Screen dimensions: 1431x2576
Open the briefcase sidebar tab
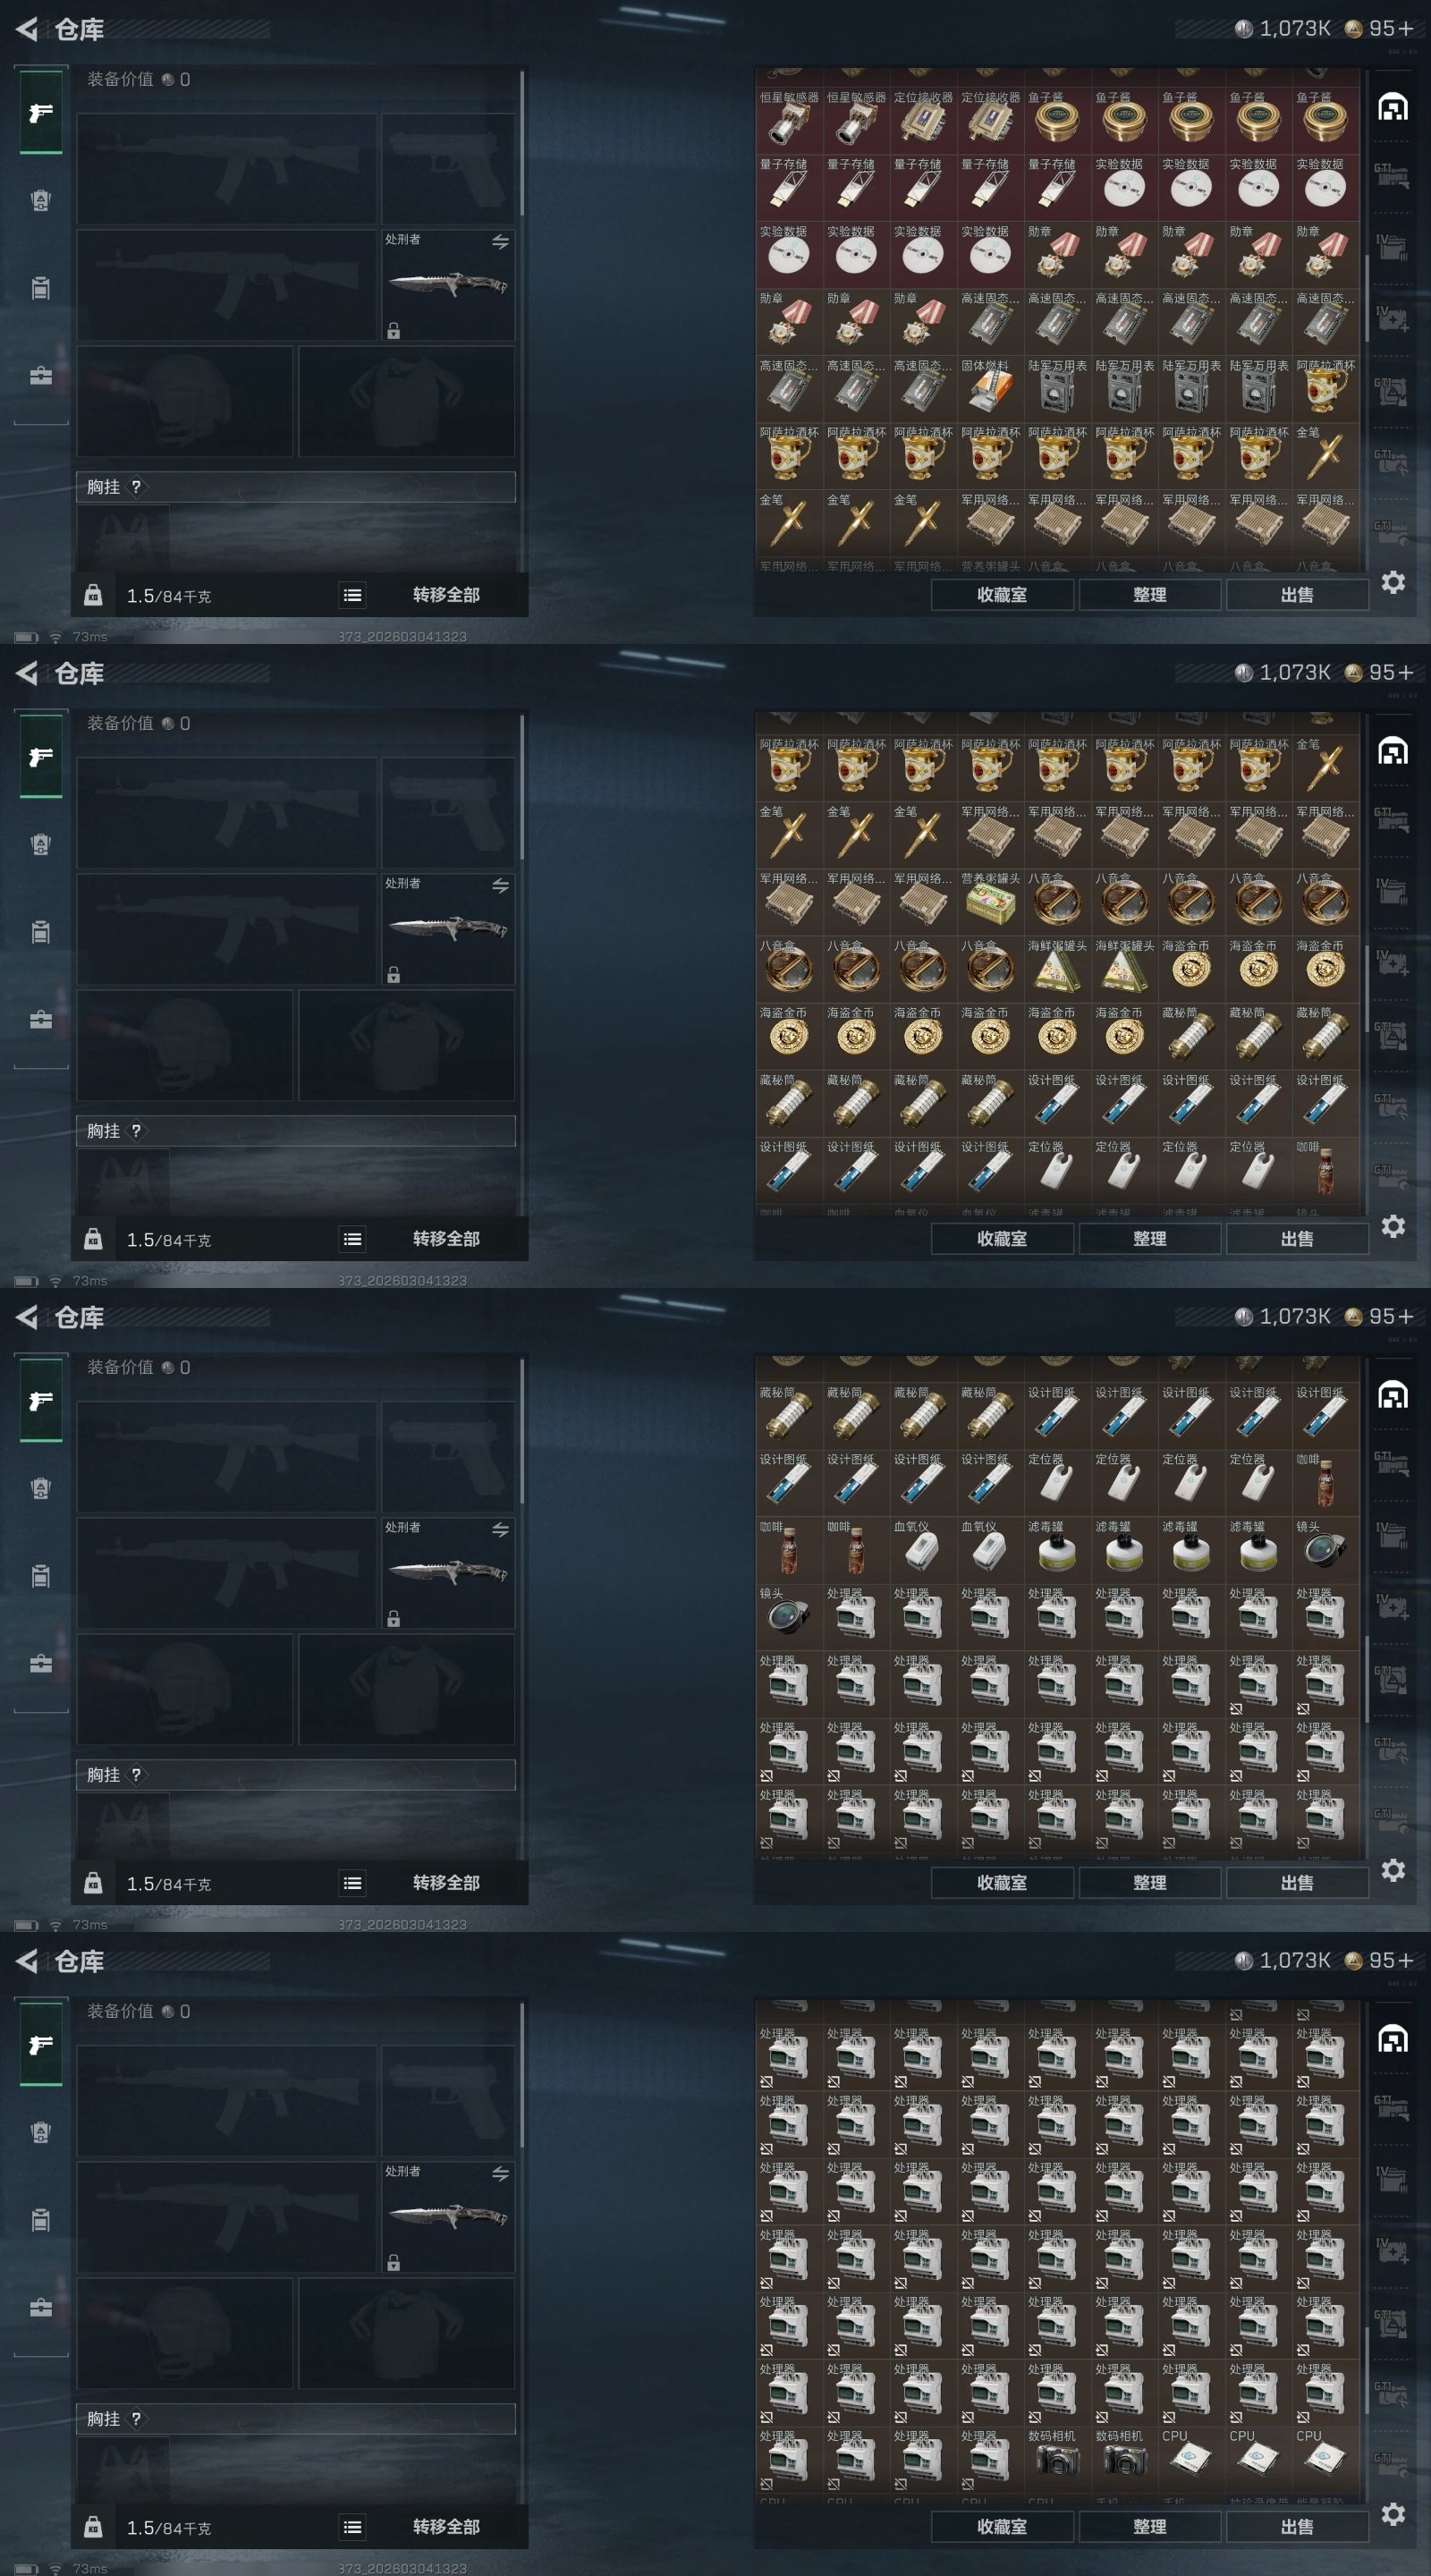coord(41,376)
